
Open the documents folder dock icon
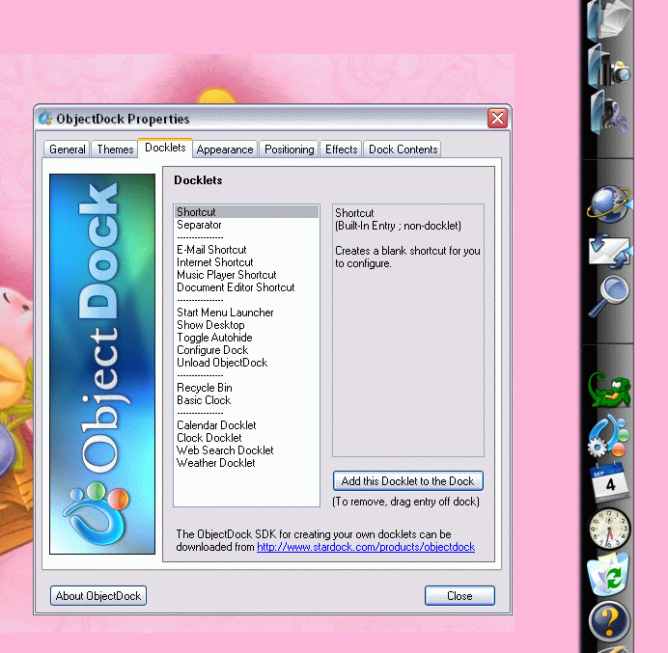pyautogui.click(x=608, y=20)
